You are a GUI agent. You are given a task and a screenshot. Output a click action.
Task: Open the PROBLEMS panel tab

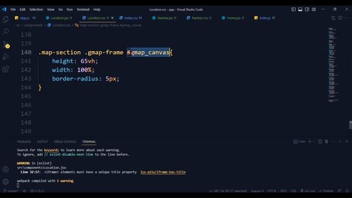coord(24,142)
